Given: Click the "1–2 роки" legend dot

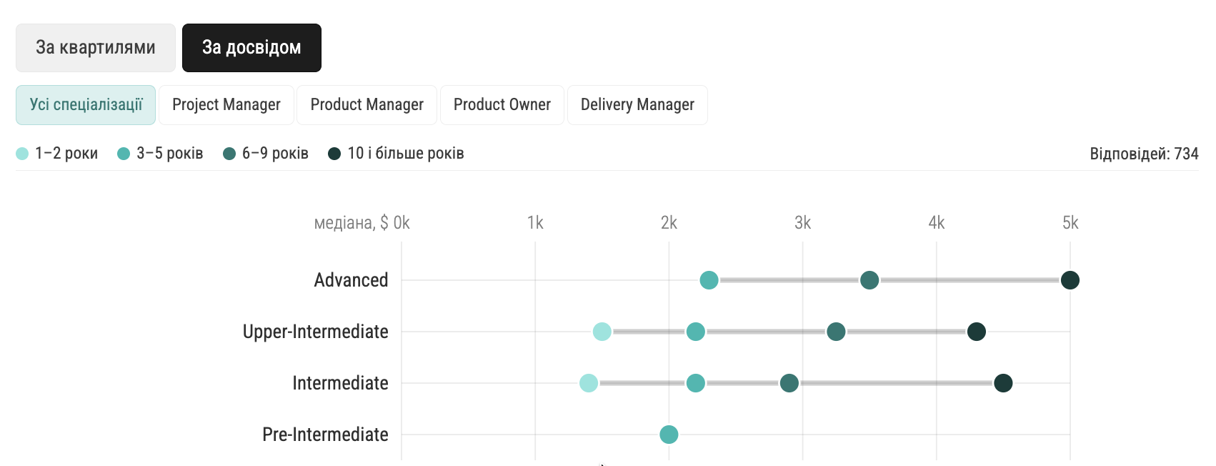Looking at the screenshot, I should tap(22, 154).
